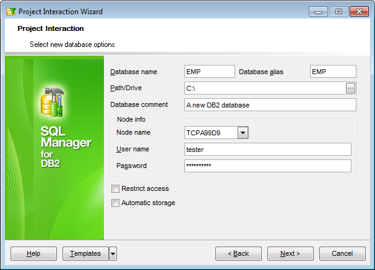Click the 'Node info' group caption
Image resolution: width=375 pixels, height=270 pixels.
[x=131, y=119]
